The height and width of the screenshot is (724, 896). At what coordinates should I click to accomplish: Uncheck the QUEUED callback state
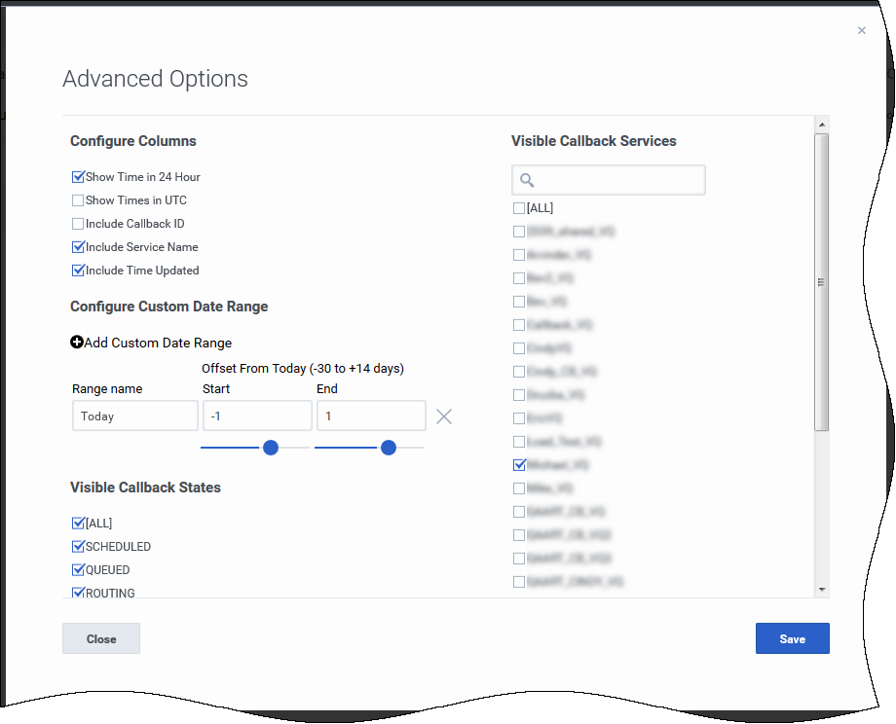[78, 570]
